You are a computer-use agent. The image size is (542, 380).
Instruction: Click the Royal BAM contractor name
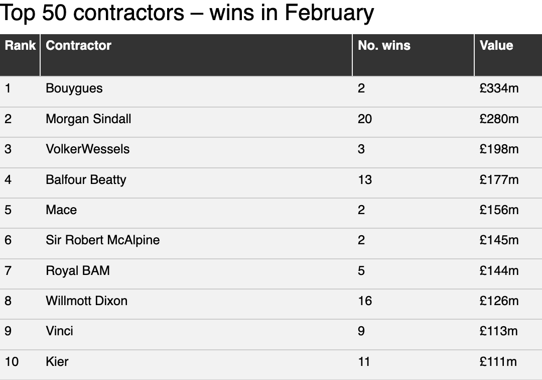click(x=78, y=270)
